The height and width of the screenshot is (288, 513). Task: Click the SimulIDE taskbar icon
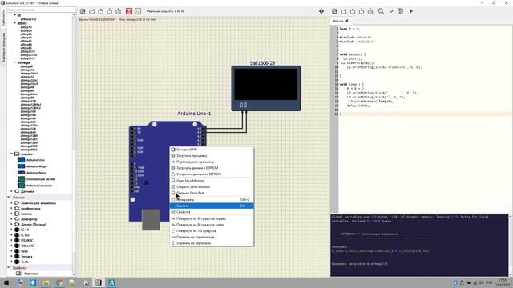point(99,282)
